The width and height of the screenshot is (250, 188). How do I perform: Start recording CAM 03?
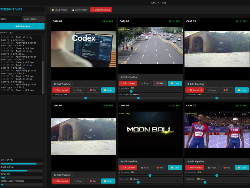pyautogui.click(x=227, y=90)
